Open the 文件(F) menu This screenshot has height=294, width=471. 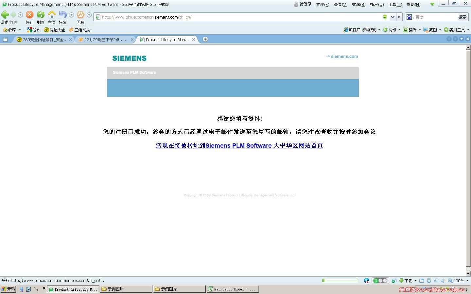pos(323,4)
